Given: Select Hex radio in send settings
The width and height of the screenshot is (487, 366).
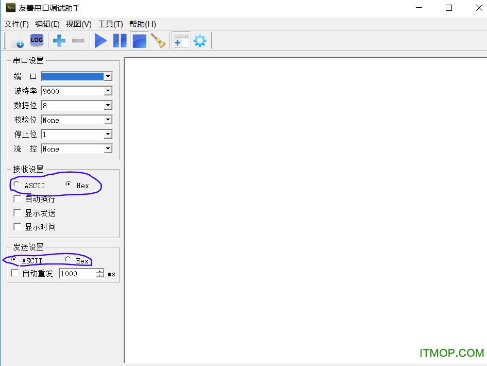Looking at the screenshot, I should click(x=68, y=260).
